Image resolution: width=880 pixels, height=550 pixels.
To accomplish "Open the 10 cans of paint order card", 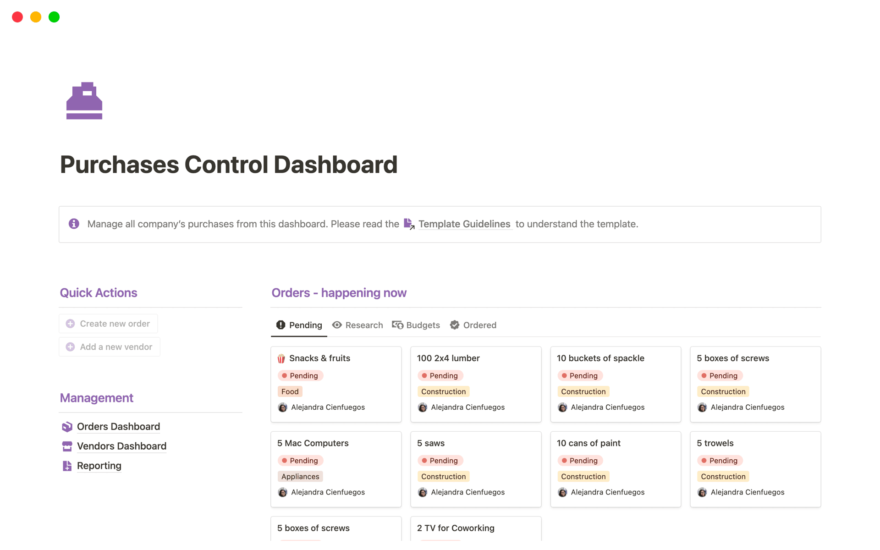I will coord(588,443).
